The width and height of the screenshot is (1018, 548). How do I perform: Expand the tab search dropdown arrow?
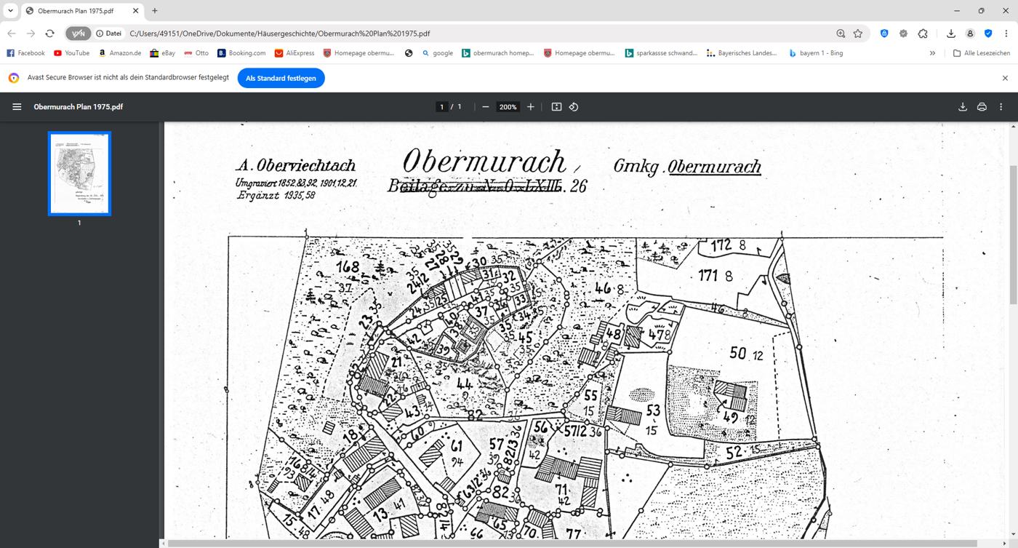point(10,11)
